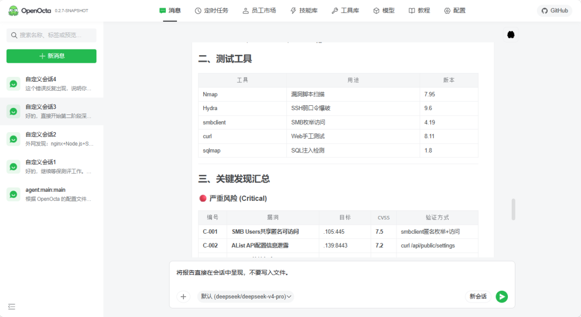This screenshot has width=581, height=317.
Task: Send the message with the green arrow
Action: point(502,297)
